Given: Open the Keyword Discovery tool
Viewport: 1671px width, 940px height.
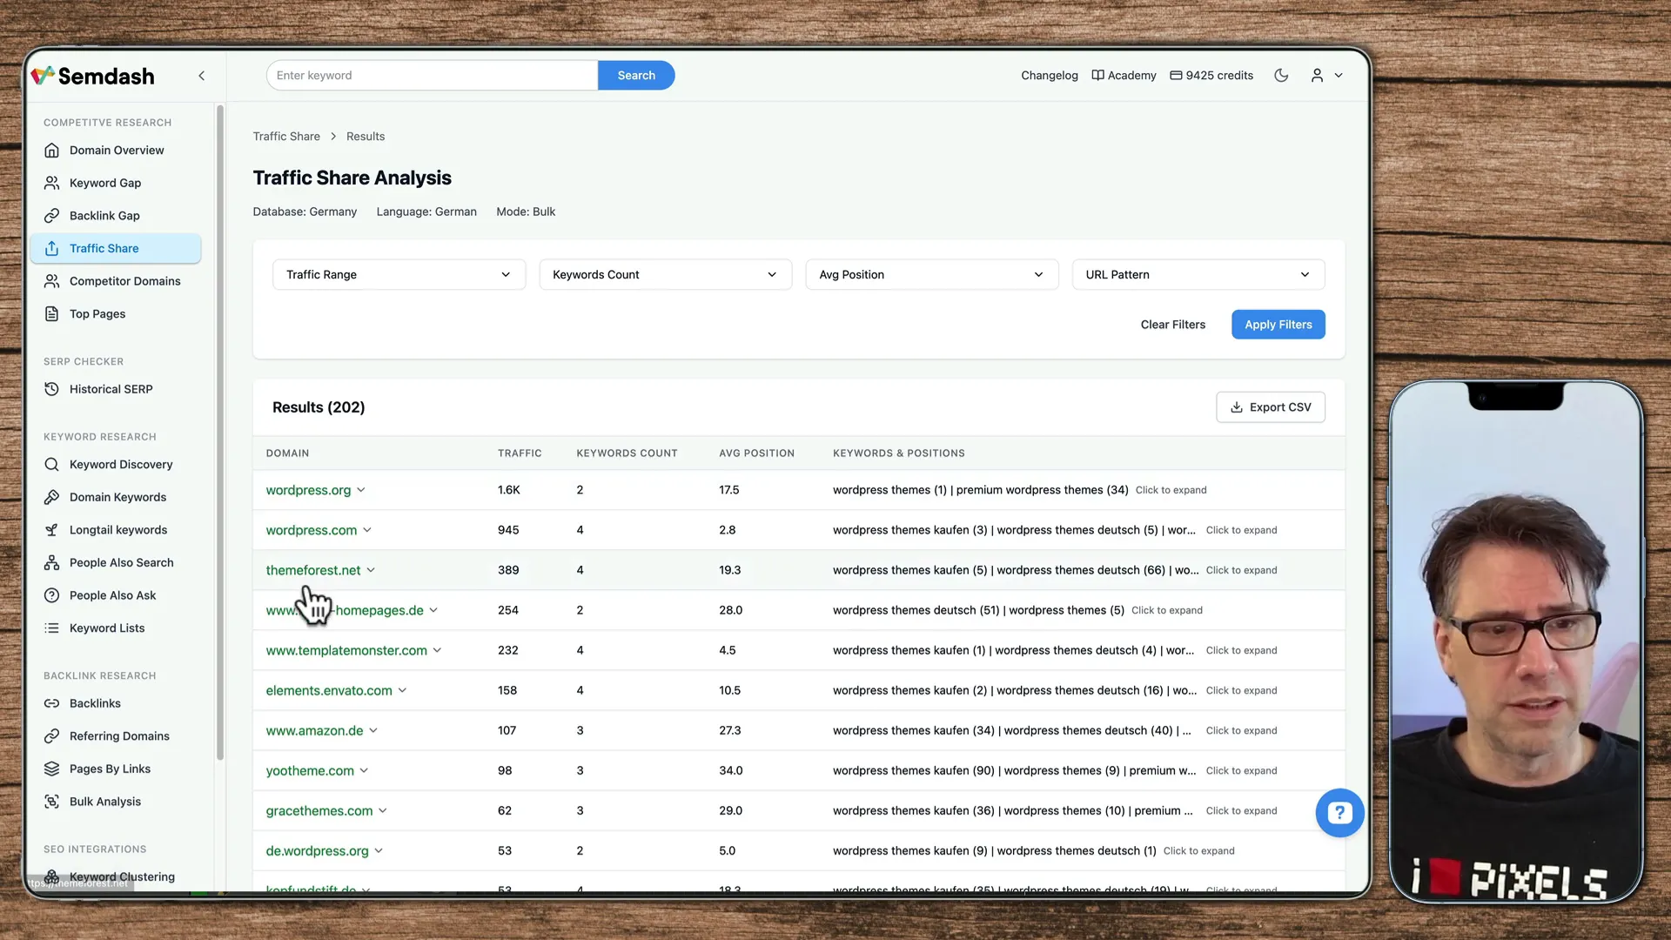Looking at the screenshot, I should coord(120,464).
